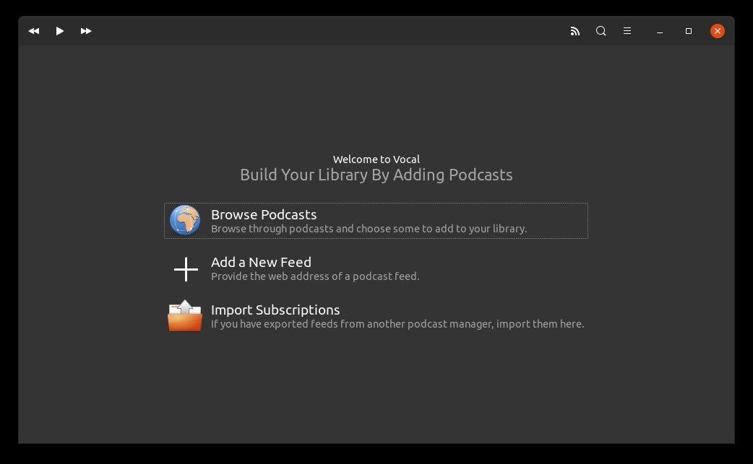The width and height of the screenshot is (753, 464).
Task: Click the plus Add a New Feed icon
Action: tap(186, 269)
